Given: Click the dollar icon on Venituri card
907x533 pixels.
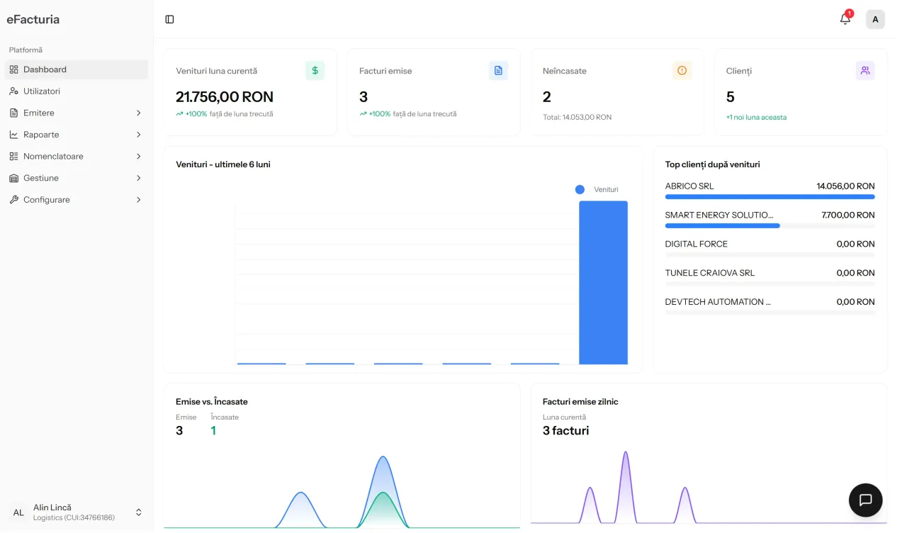Looking at the screenshot, I should pyautogui.click(x=315, y=70).
